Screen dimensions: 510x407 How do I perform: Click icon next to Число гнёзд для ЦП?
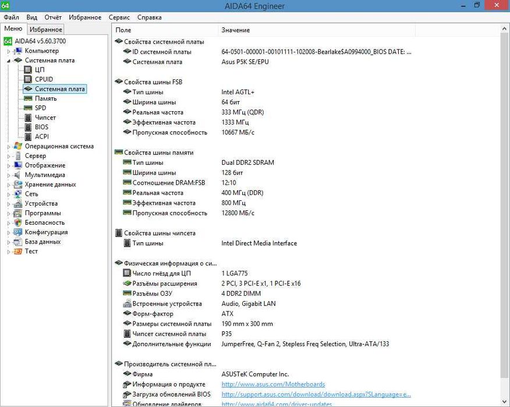click(x=127, y=273)
